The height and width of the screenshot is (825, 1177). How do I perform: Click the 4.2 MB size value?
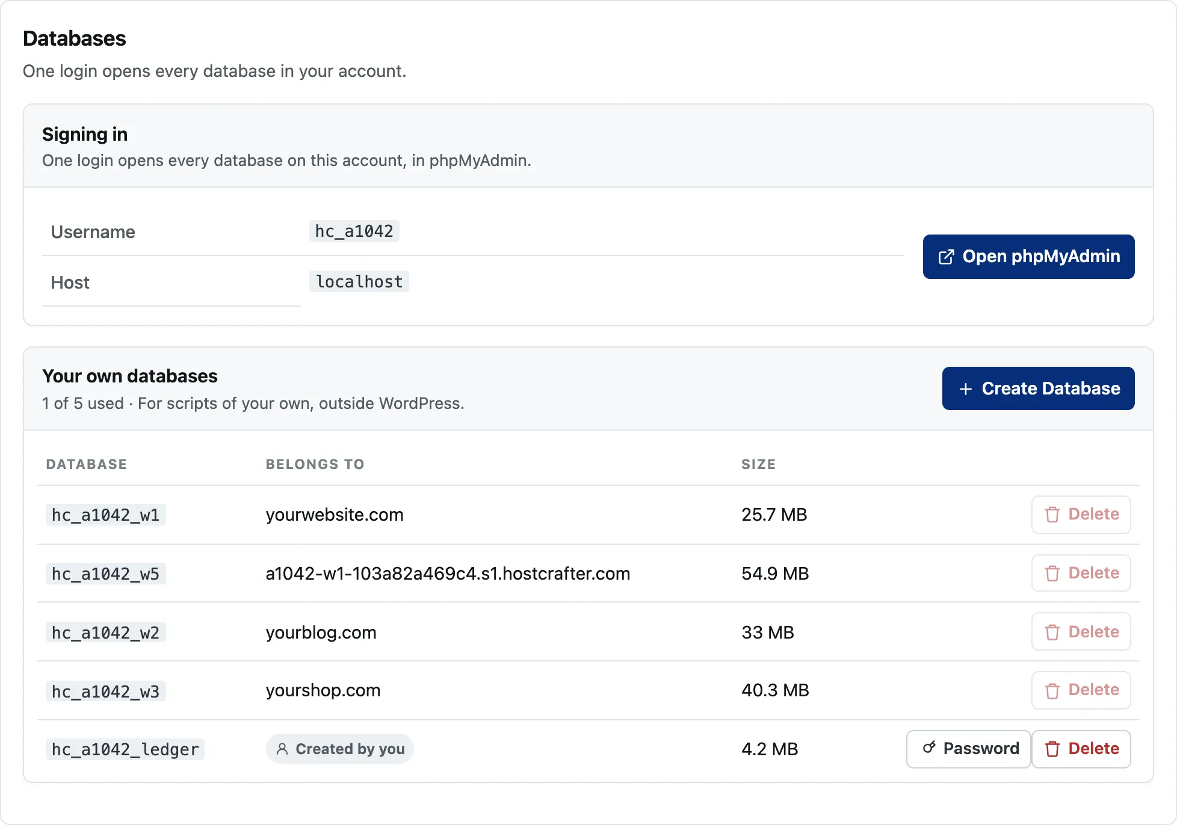(x=770, y=749)
